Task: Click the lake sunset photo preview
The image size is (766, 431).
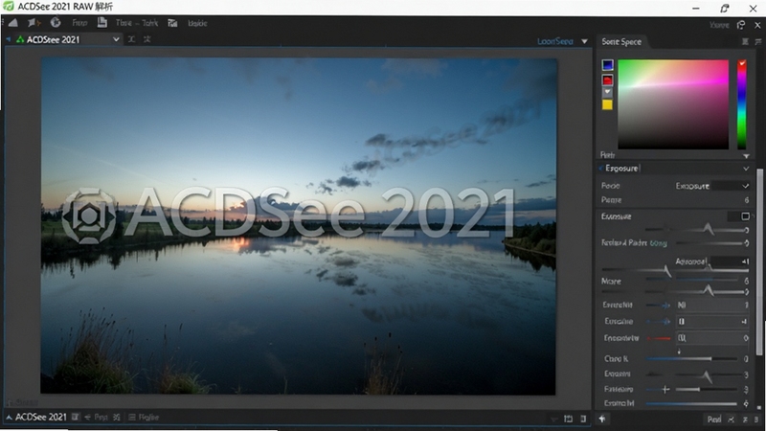Action: coord(299,226)
